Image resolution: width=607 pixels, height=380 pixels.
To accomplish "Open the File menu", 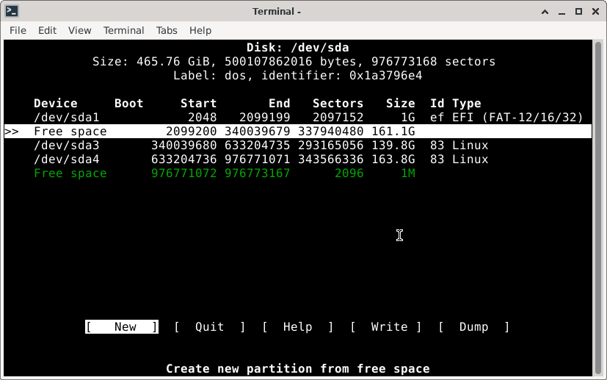I will (18, 30).
